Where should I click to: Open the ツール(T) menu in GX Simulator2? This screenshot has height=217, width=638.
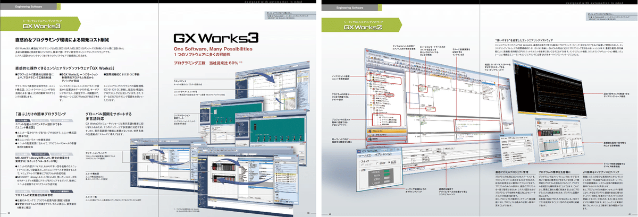[365, 156]
